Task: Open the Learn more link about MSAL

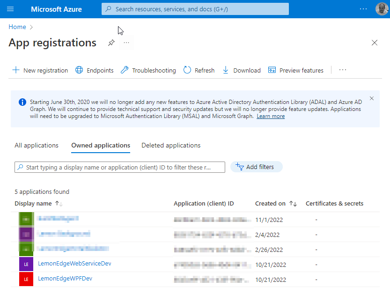Action: tap(271, 116)
